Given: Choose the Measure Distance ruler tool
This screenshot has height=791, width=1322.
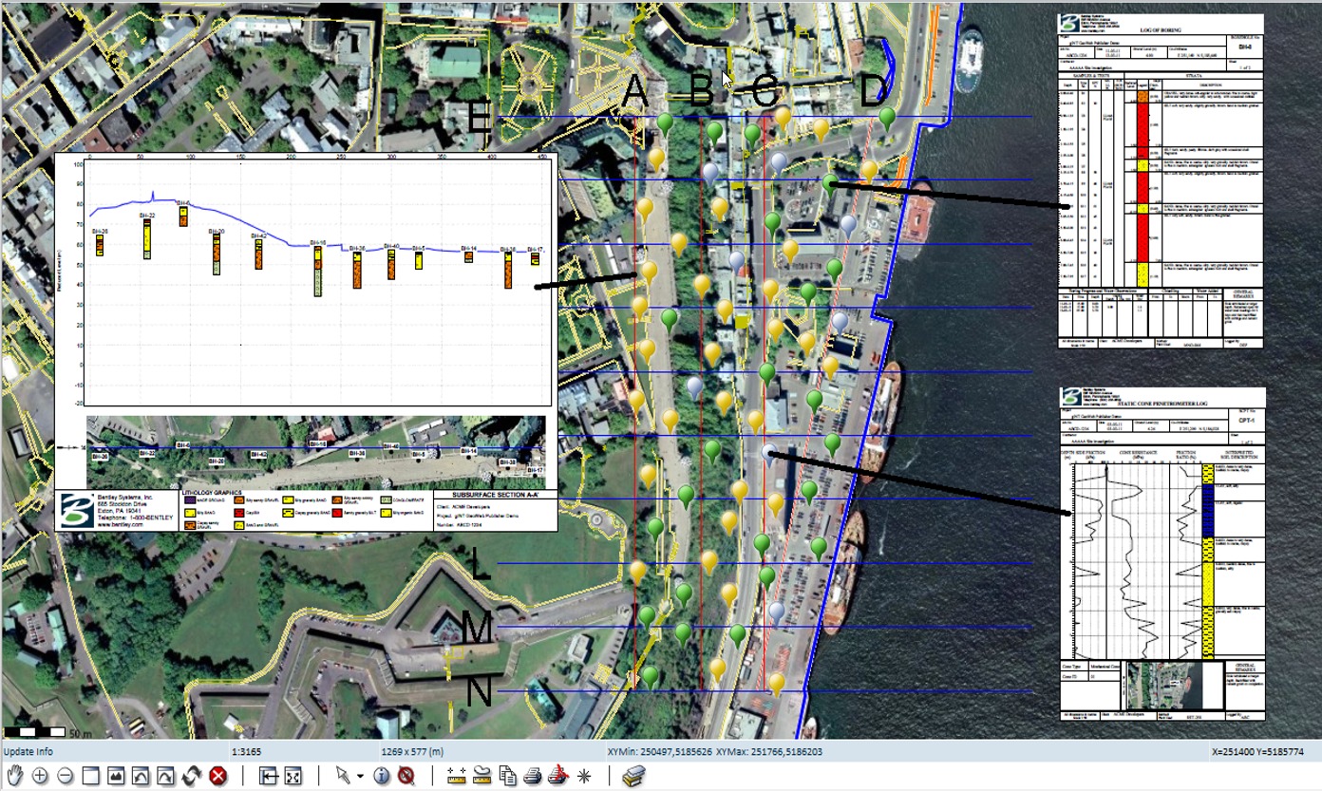Looking at the screenshot, I should pyautogui.click(x=456, y=776).
